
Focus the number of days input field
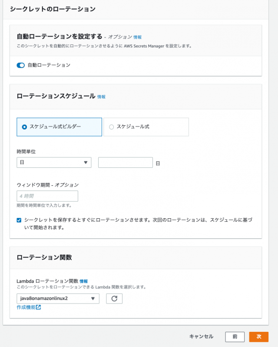(126, 163)
